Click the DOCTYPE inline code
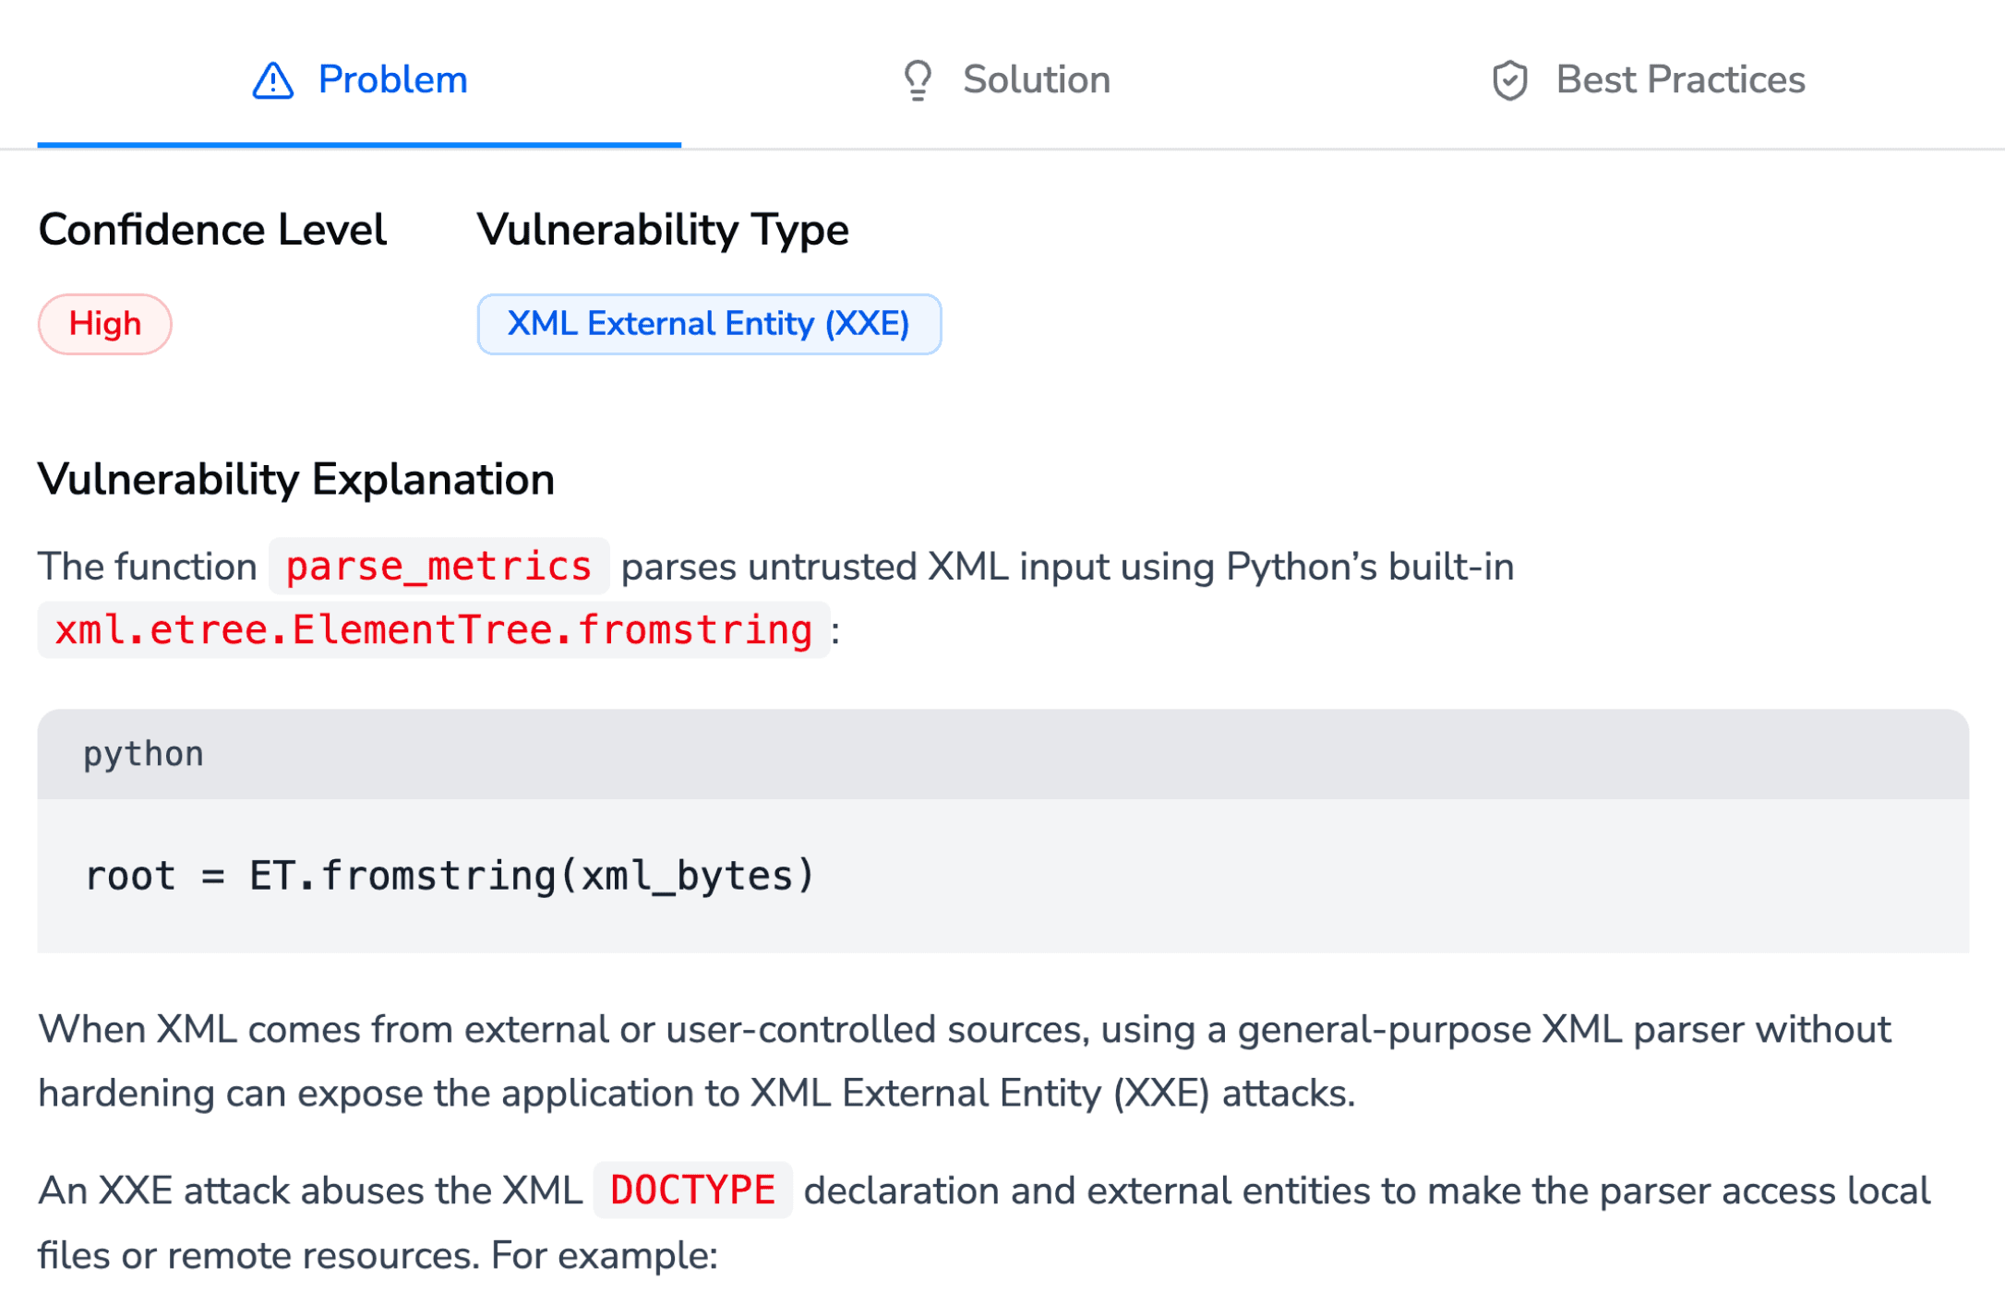 [692, 1190]
